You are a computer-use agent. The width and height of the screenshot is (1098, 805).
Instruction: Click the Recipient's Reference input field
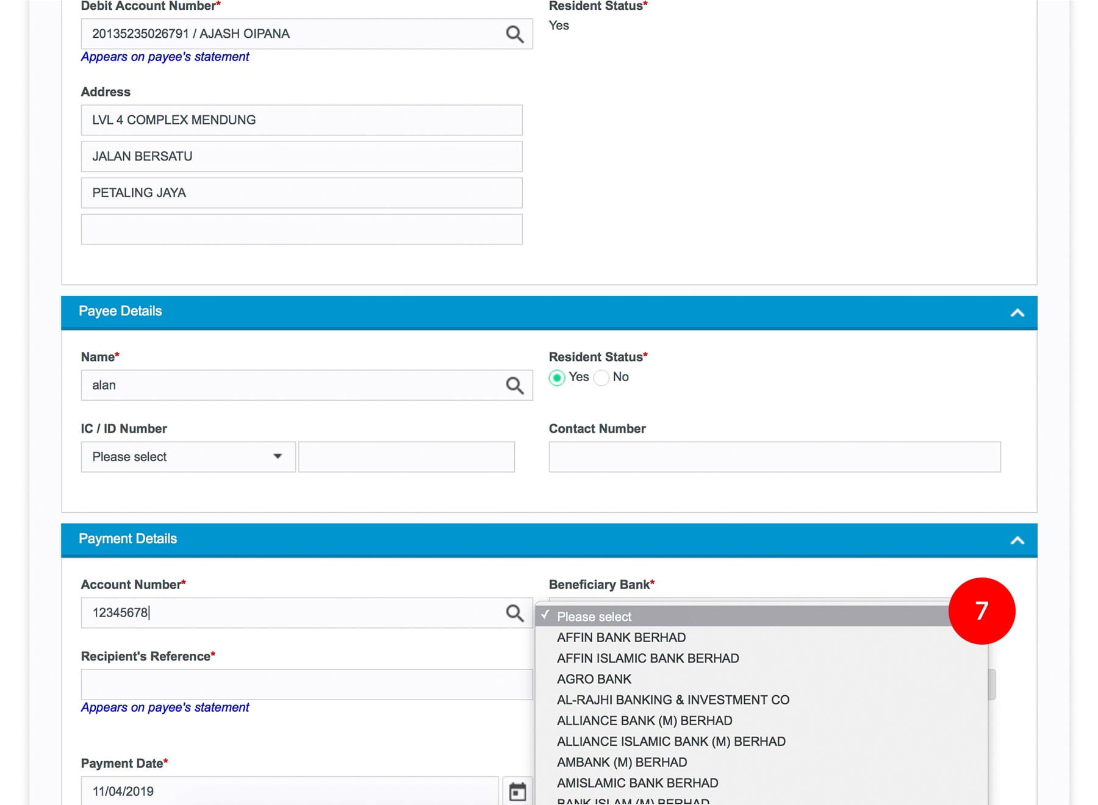[306, 684]
